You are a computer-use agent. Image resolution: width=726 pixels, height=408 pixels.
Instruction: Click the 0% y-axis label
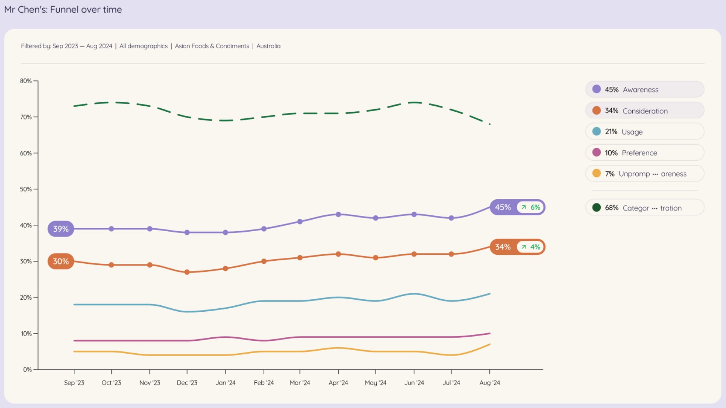[x=27, y=369]
